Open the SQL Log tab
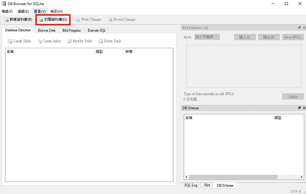The image size is (306, 194). pyautogui.click(x=191, y=185)
